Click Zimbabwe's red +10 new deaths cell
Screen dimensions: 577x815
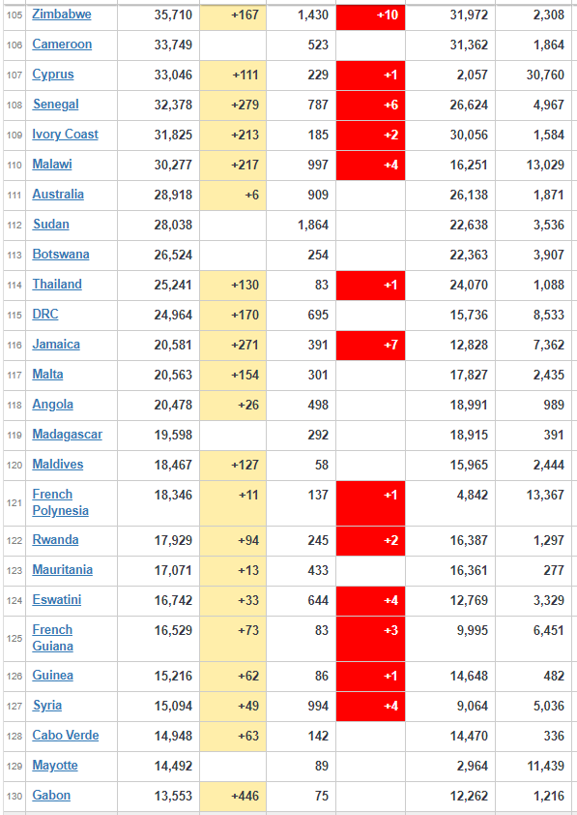point(370,15)
